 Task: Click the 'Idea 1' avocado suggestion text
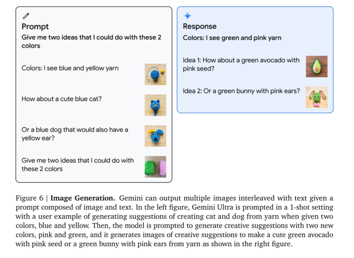pyautogui.click(x=241, y=64)
